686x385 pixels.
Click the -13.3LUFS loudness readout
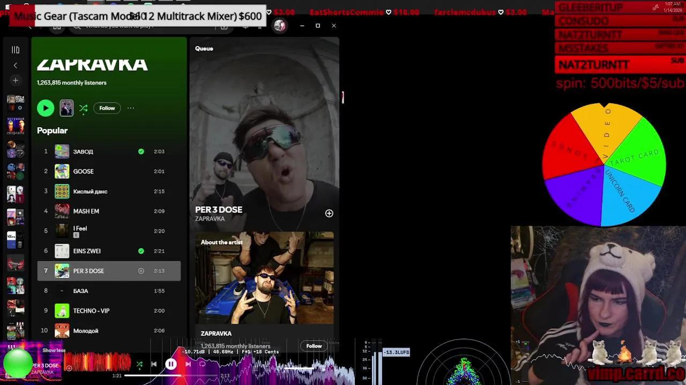[397, 352]
